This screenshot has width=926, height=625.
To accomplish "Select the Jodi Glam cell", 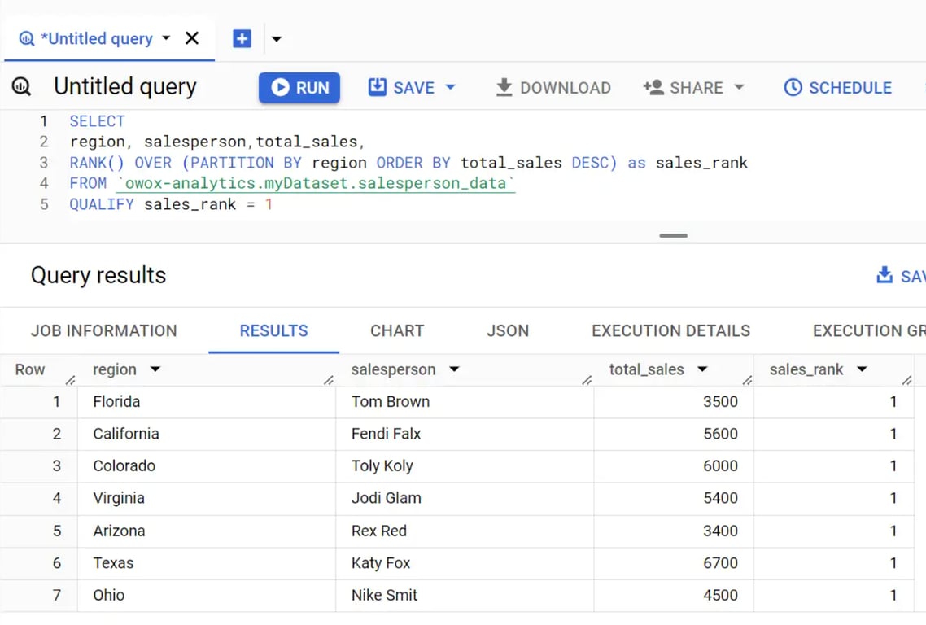I will (465, 499).
